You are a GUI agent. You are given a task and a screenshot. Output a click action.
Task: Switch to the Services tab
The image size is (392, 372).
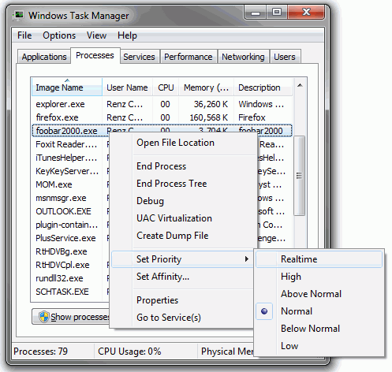(x=139, y=57)
